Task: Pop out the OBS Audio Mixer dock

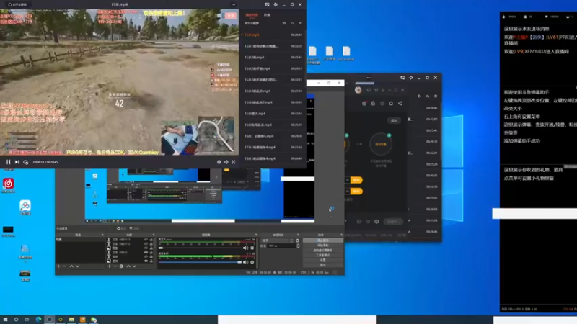Action: pos(257,235)
